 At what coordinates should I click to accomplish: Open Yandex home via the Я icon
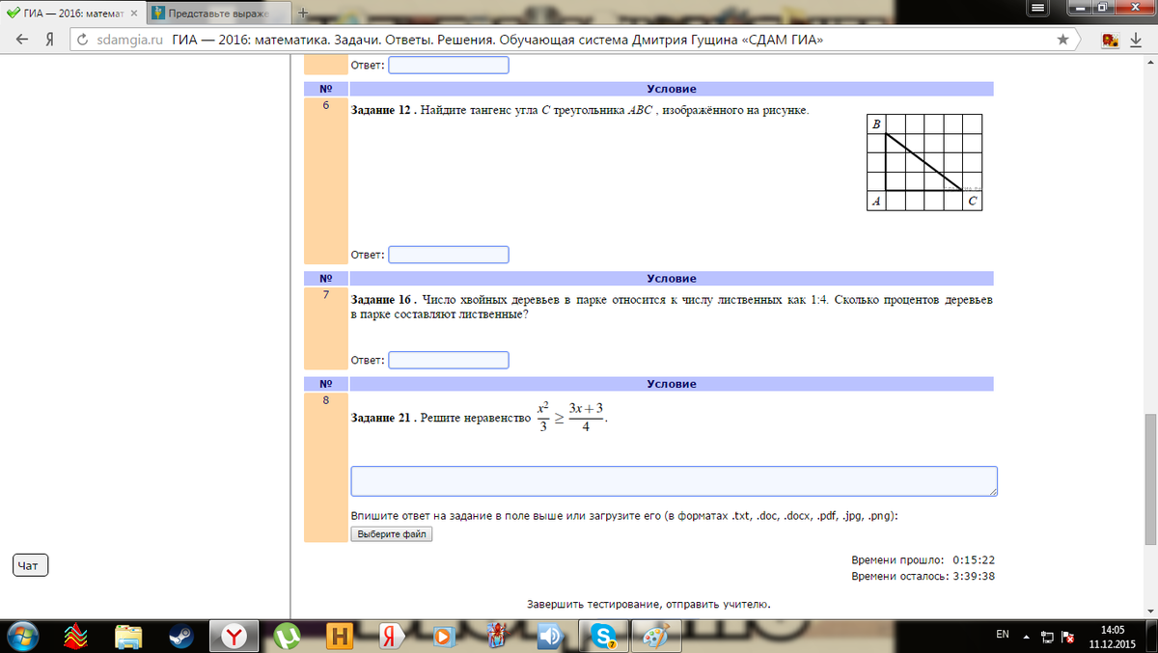pyautogui.click(x=48, y=40)
